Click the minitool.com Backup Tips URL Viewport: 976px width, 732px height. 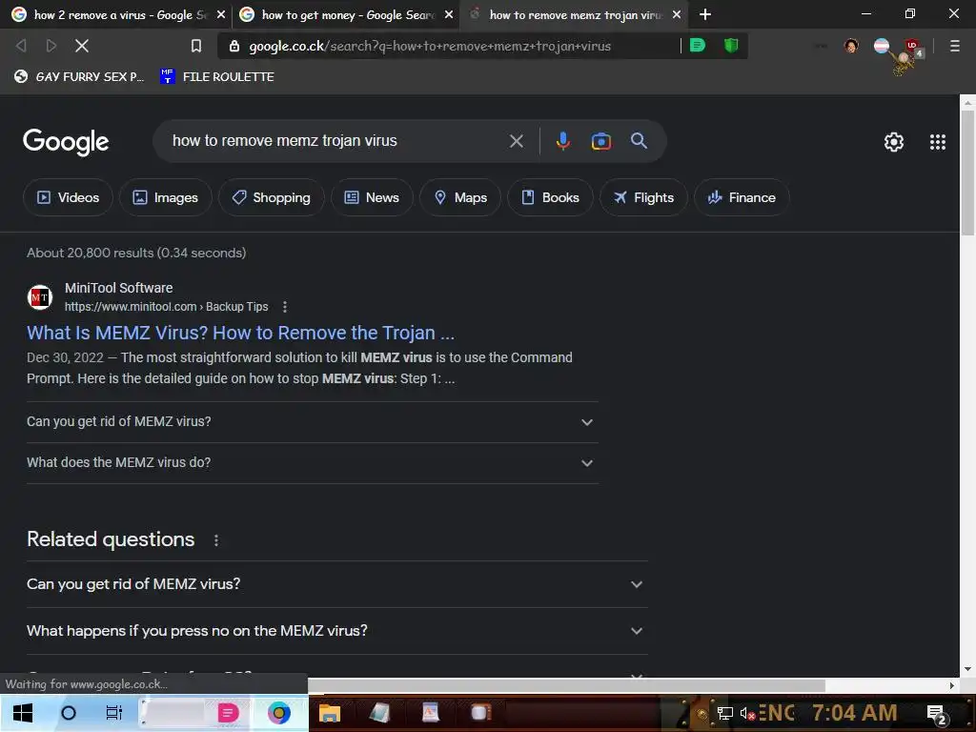coord(166,306)
